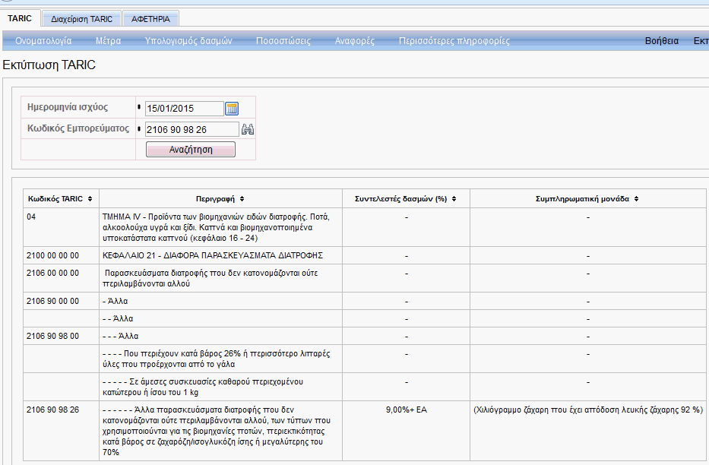Sort by Συμπληρωματική μονάδα column arrows

click(637, 198)
